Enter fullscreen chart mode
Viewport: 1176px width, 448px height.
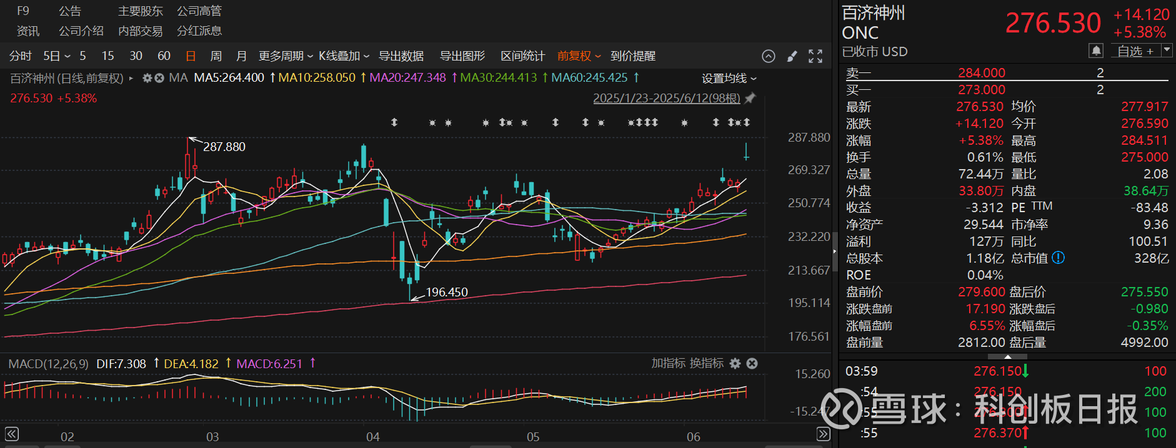(815, 56)
